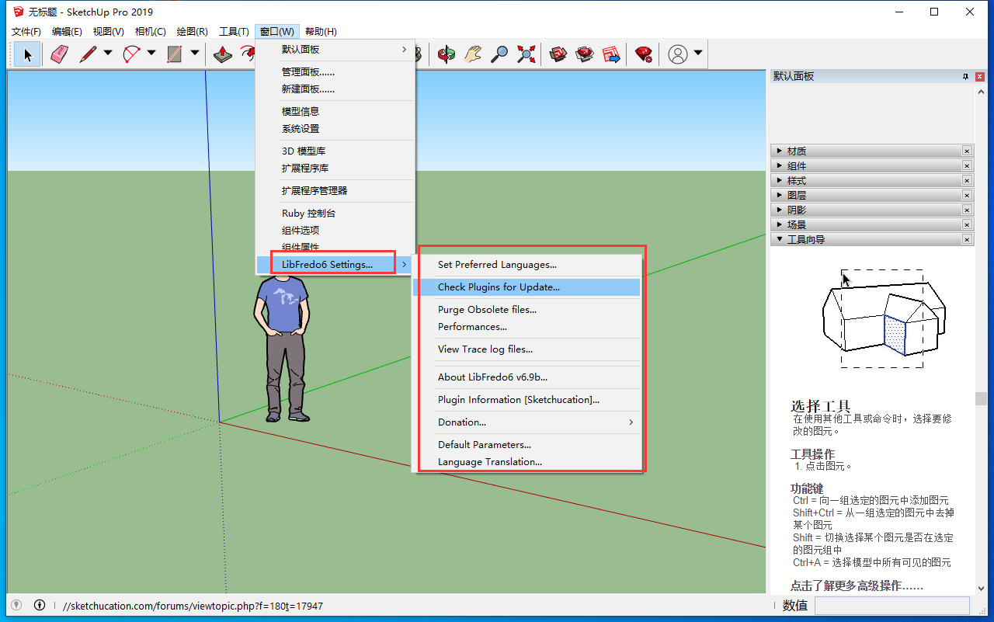The image size is (994, 622).
Task: Click Check Plugins for Update menu item
Action: pyautogui.click(x=498, y=287)
